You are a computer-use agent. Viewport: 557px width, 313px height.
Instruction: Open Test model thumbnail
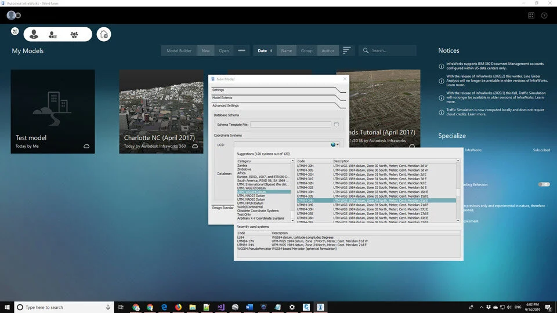coord(53,111)
